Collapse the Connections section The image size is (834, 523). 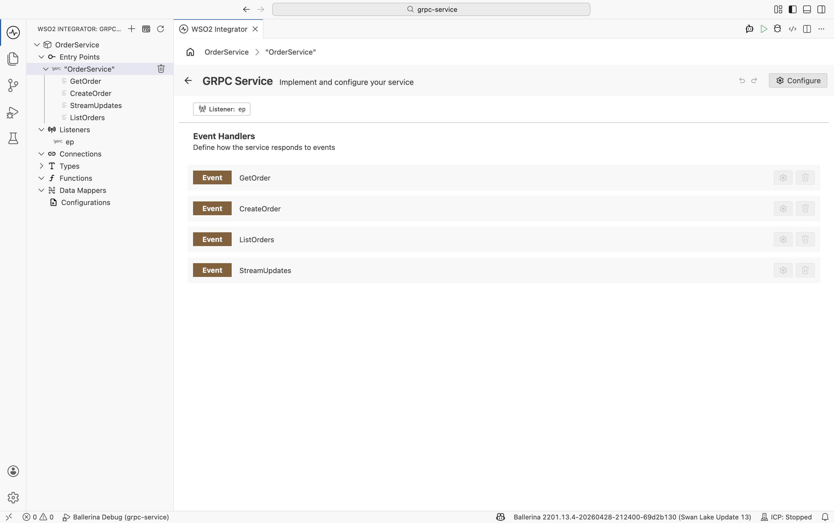(x=41, y=153)
